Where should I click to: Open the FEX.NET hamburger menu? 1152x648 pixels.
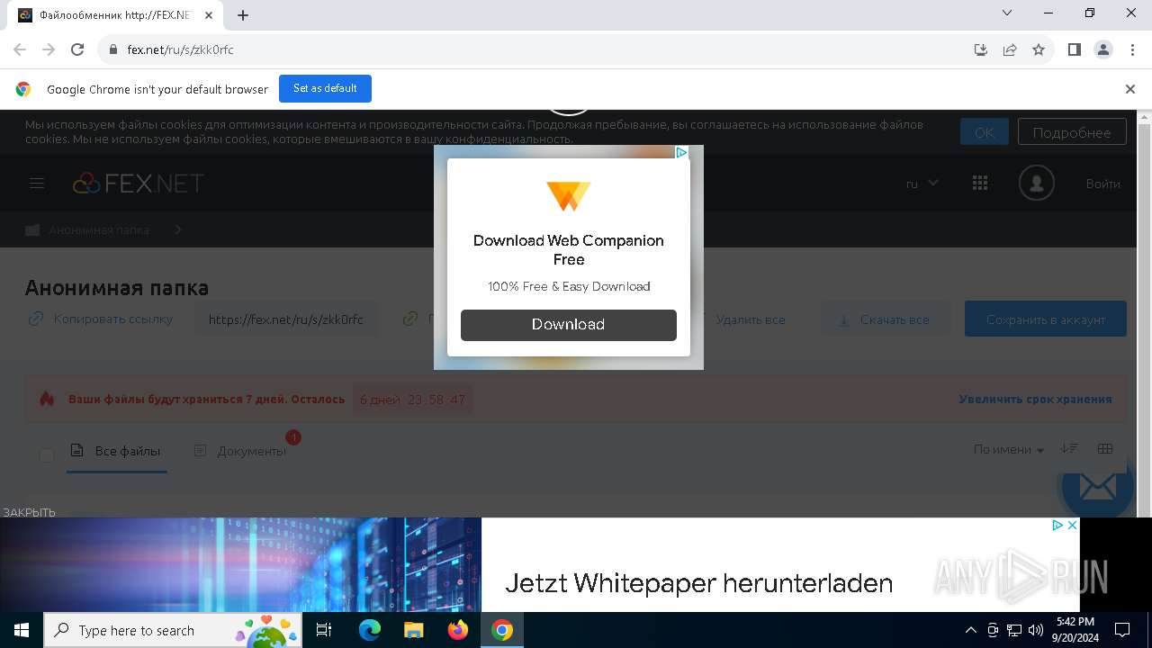click(37, 184)
